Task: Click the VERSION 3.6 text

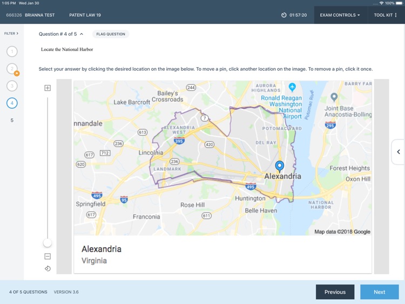Action: 66,292
